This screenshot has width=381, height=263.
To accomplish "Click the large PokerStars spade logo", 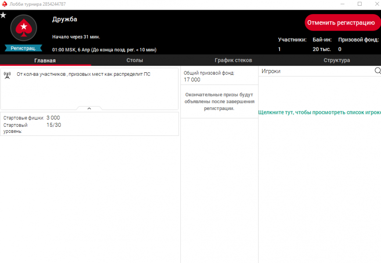I will click(24, 29).
